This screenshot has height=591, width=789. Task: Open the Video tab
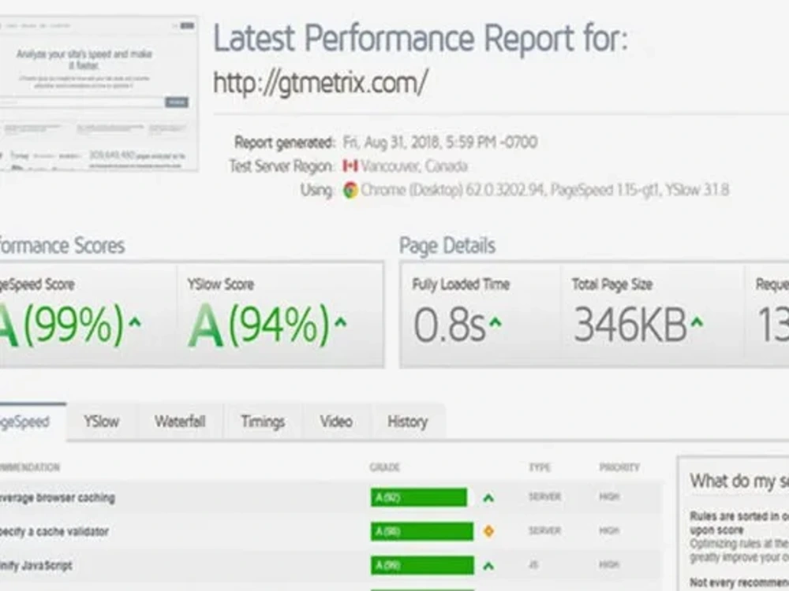[336, 422]
